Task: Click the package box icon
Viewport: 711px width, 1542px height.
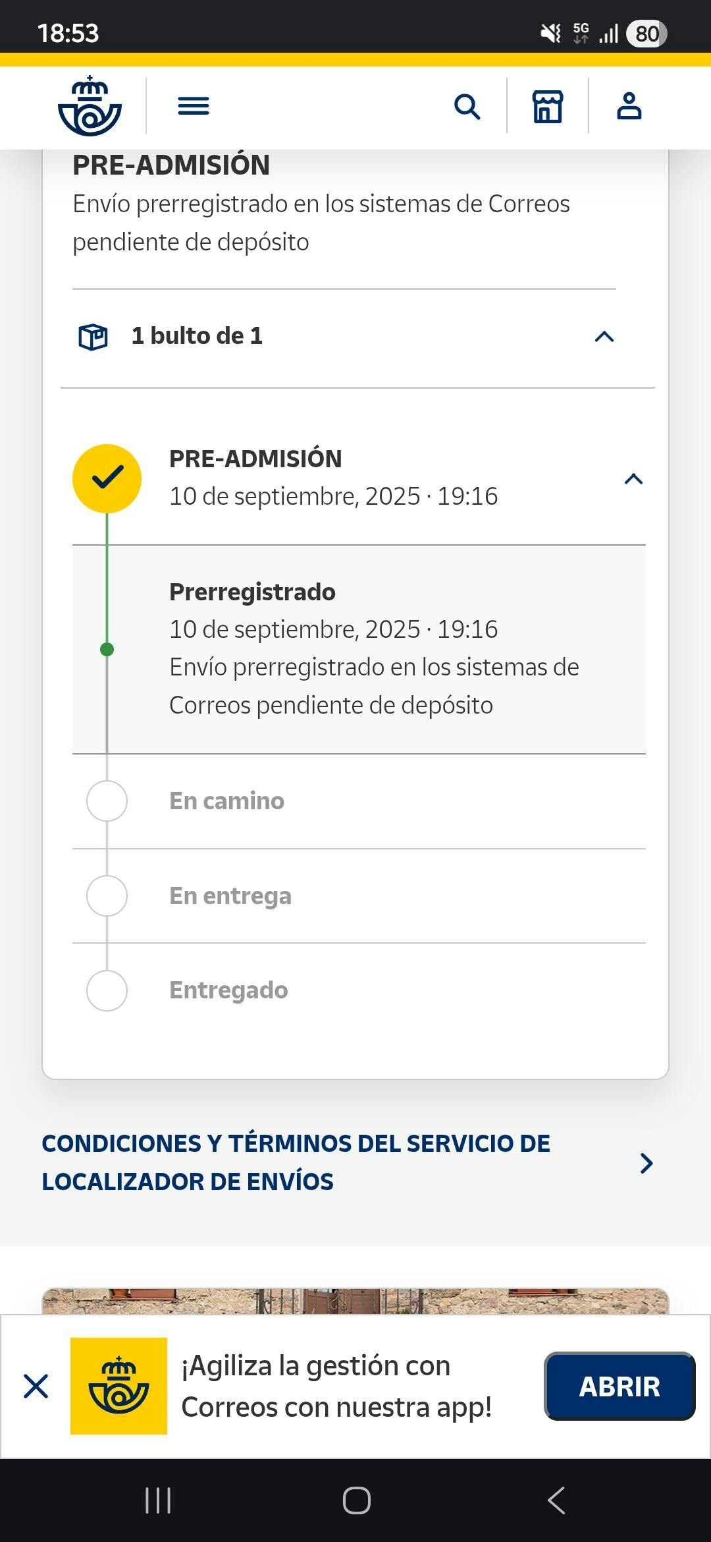Action: tap(93, 337)
